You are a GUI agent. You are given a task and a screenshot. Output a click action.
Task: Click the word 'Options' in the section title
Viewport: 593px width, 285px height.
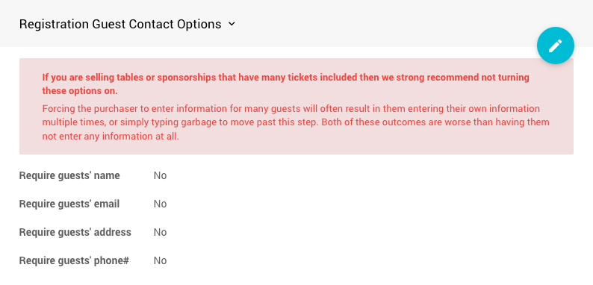coord(199,24)
